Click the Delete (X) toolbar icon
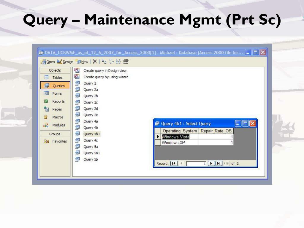Image resolution: width=304 pixels, height=228 pixels. pyautogui.click(x=95, y=62)
